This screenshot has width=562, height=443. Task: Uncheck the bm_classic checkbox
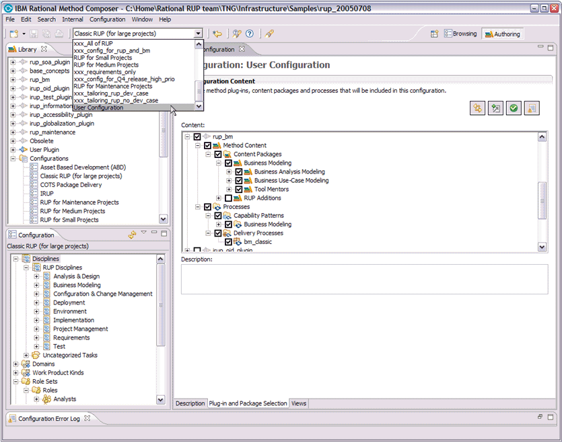pos(228,242)
